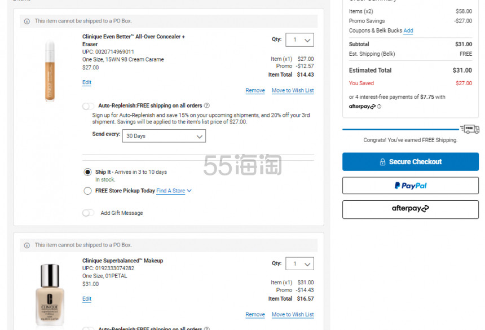Remove the Even Better concealer from the cart
The width and height of the screenshot is (485, 330).
[x=255, y=90]
